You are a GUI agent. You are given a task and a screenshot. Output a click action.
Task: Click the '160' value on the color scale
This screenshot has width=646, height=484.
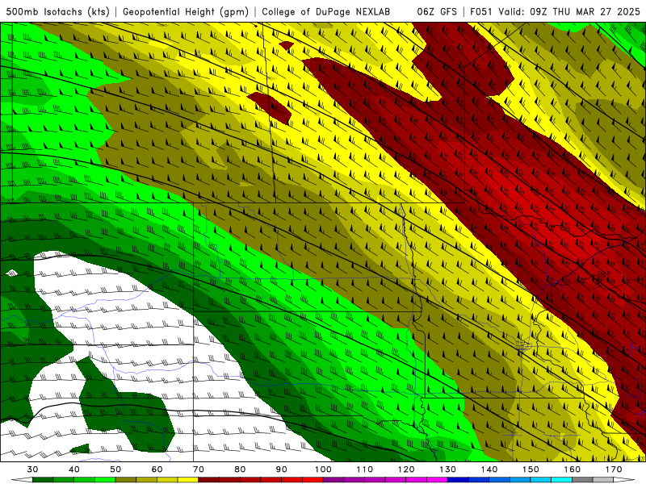tap(573, 469)
